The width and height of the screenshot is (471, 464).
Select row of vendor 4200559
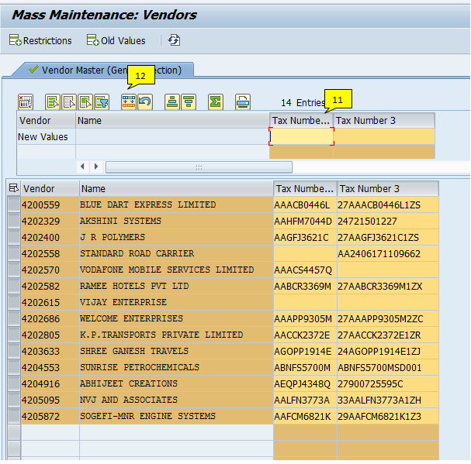click(13, 205)
